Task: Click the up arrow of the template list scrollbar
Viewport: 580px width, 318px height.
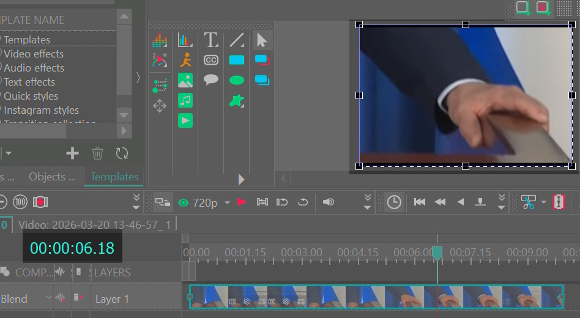Action: [124, 17]
